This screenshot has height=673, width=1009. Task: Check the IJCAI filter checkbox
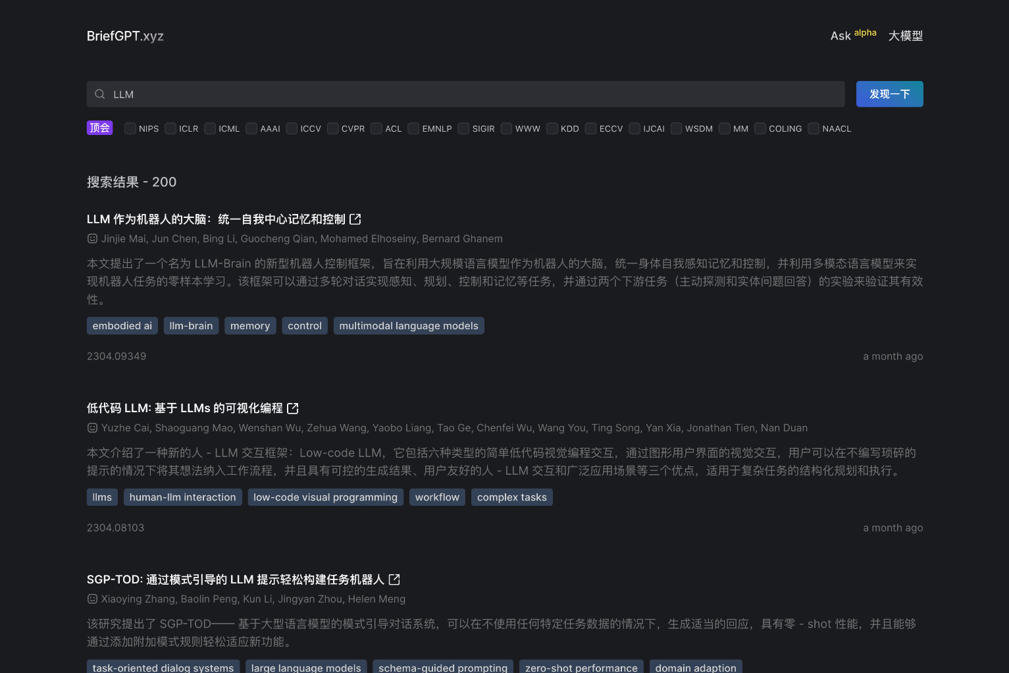(634, 128)
